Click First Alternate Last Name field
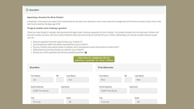This screenshot has height=109, width=194. pyautogui.click(x=146, y=80)
